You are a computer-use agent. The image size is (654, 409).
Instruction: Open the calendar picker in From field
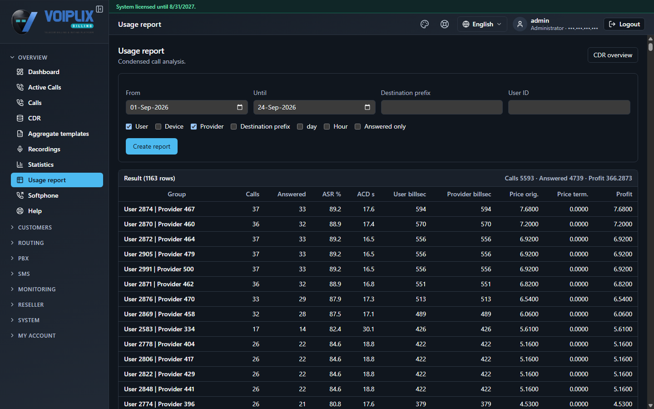click(240, 107)
